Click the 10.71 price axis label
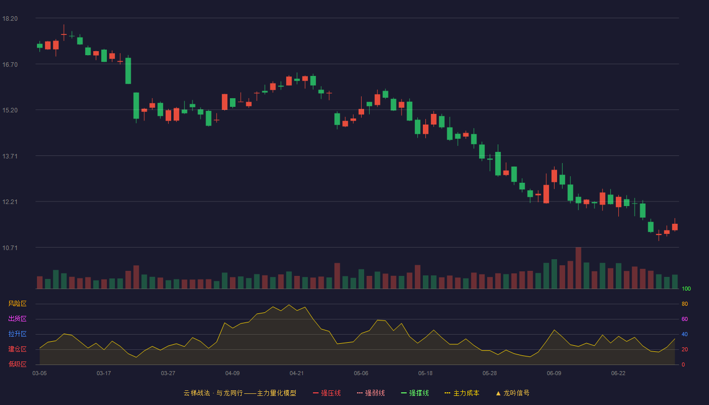The height and width of the screenshot is (405, 709). pos(10,248)
